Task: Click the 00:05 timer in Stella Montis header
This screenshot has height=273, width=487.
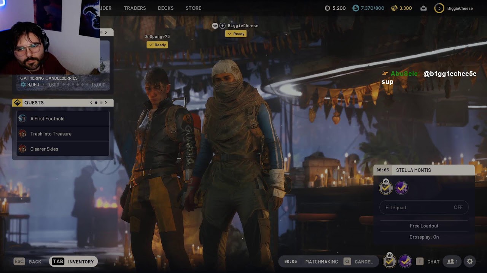Action: point(383,170)
